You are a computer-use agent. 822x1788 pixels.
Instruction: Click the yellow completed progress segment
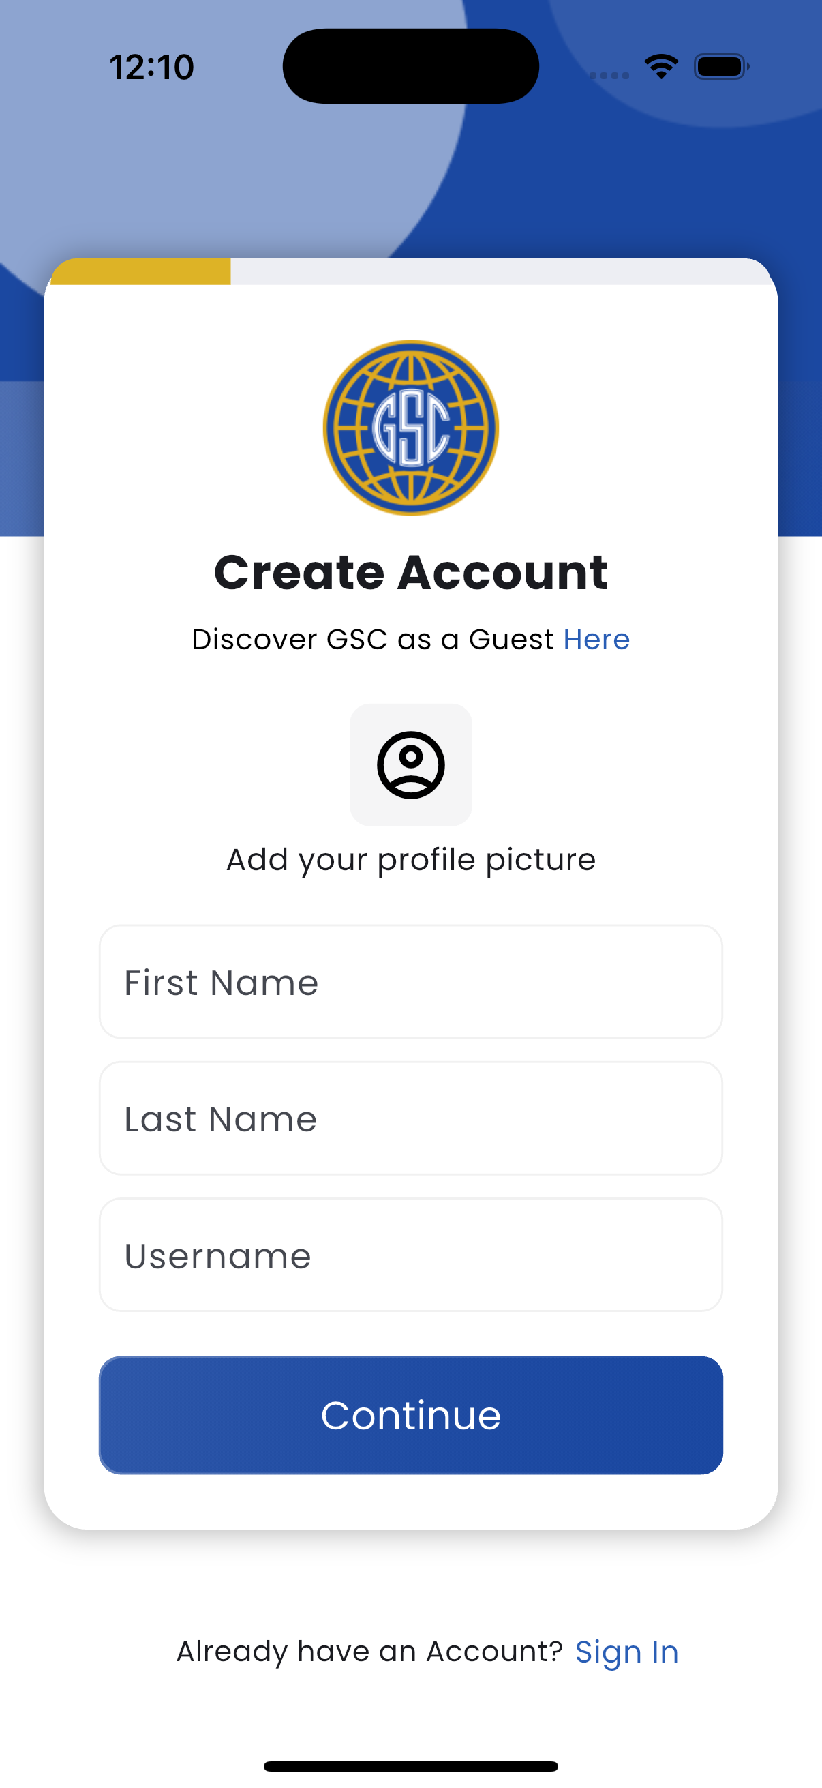(141, 271)
